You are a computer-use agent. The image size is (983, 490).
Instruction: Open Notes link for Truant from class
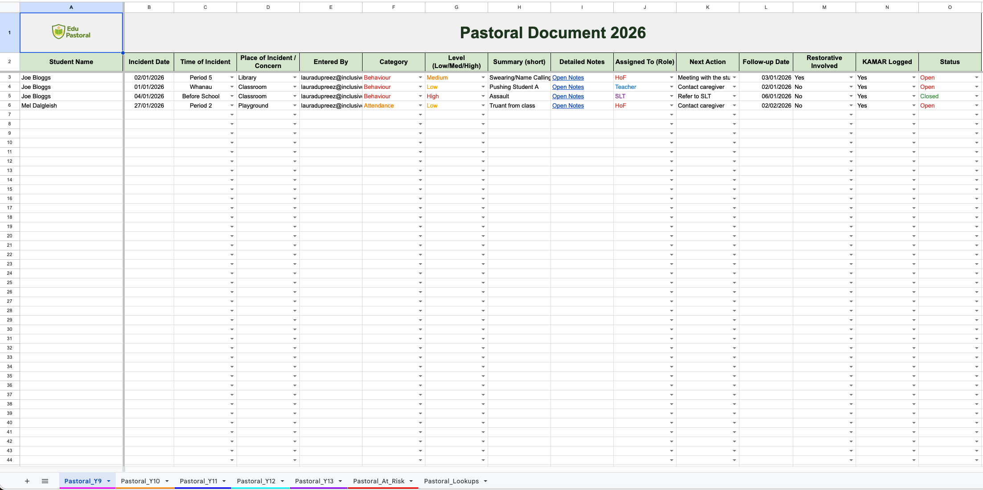568,106
